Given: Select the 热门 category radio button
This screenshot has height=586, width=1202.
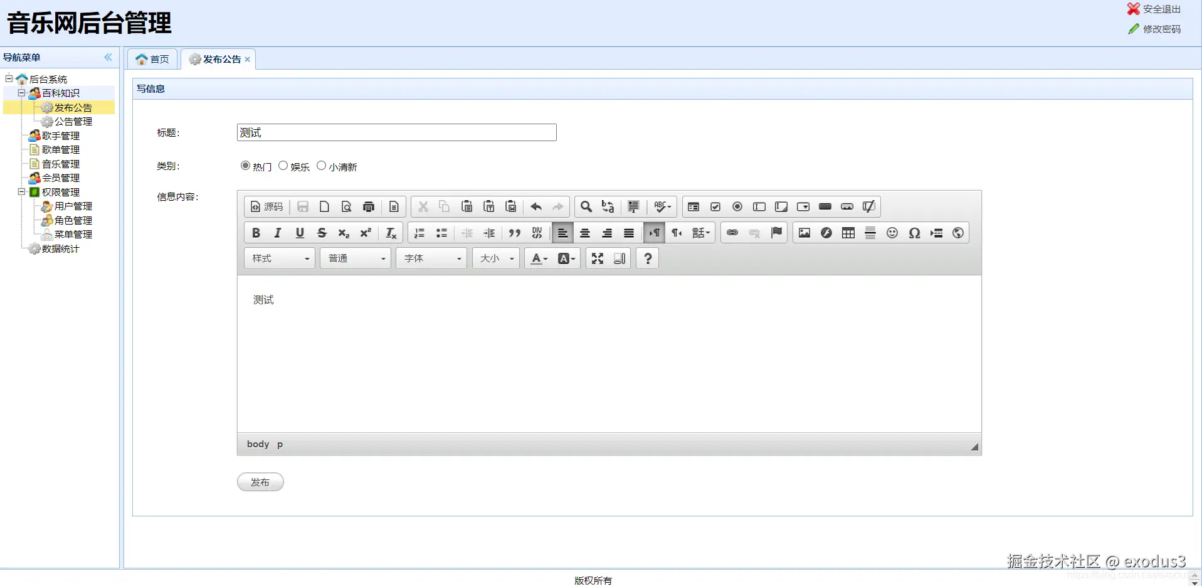Looking at the screenshot, I should [x=245, y=166].
